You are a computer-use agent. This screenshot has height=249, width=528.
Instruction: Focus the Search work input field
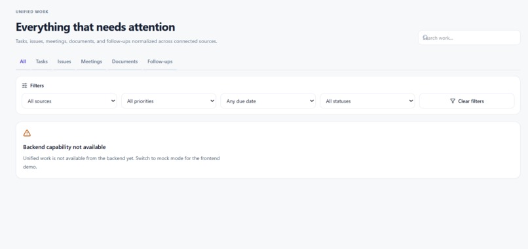click(x=470, y=38)
